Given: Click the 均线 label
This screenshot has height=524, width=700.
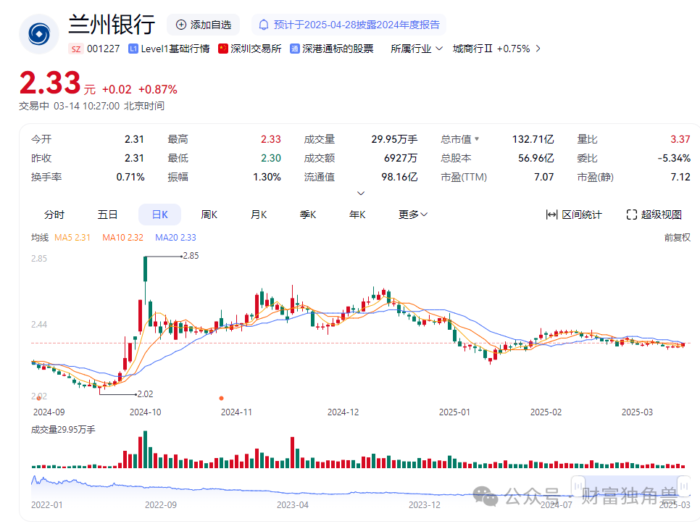Looking at the screenshot, I should 40,238.
